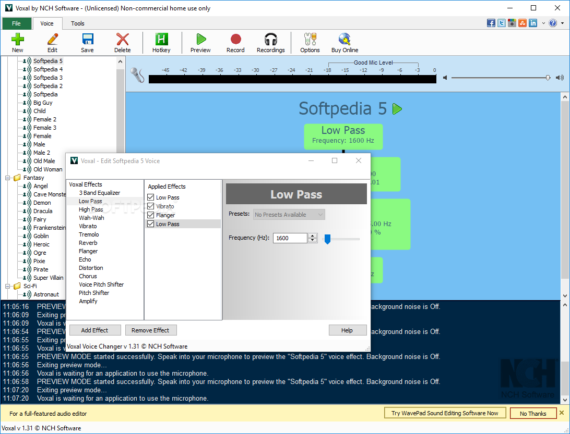This screenshot has height=434, width=570.
Task: Toggle the Vibrato effect checkbox
Action: pos(150,206)
